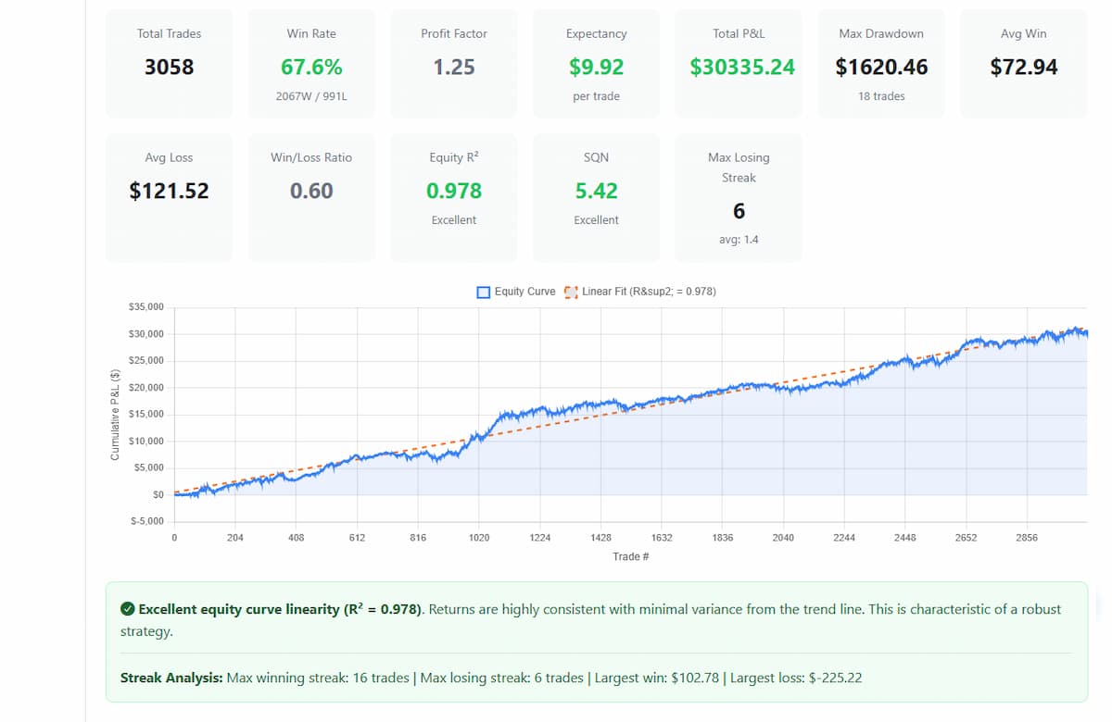Select the Win/Loss Ratio value 0.60
The image size is (1112, 722).
point(311,191)
